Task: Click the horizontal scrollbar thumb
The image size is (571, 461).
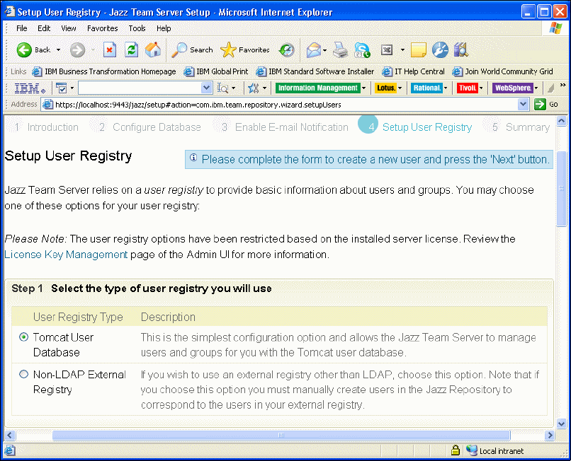Action: coord(281,435)
